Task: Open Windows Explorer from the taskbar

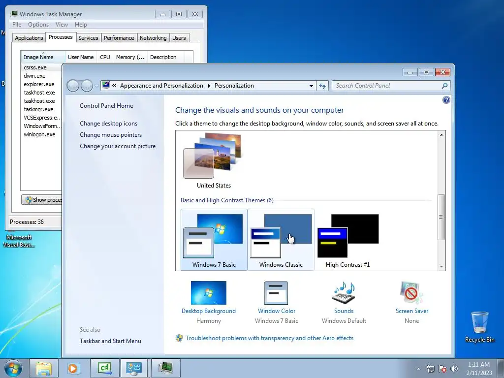Action: pyautogui.click(x=44, y=368)
